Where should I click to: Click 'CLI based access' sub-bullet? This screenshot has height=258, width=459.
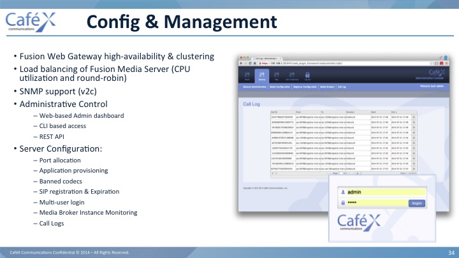coord(62,126)
